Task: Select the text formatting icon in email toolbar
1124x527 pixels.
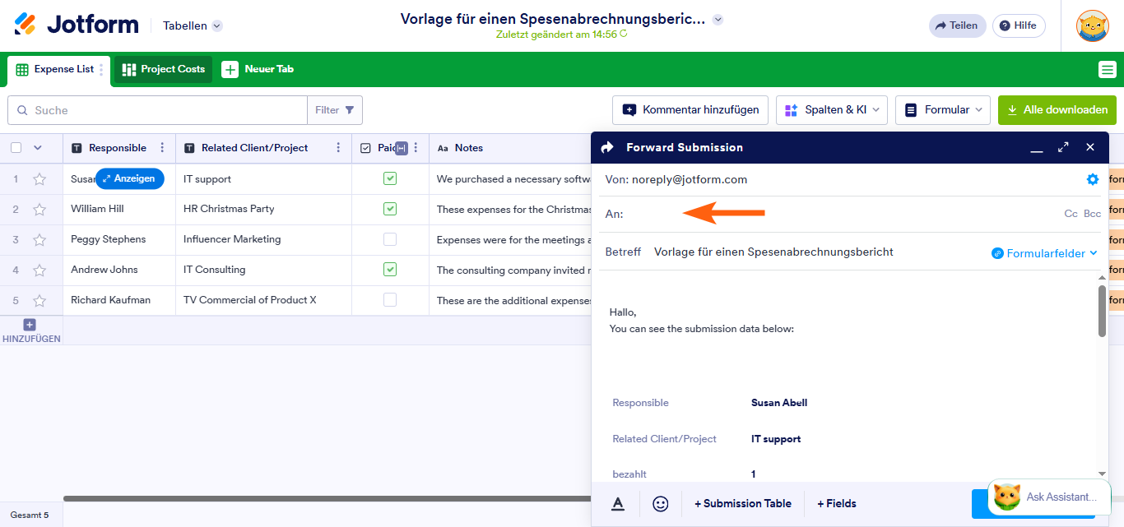Action: (617, 503)
